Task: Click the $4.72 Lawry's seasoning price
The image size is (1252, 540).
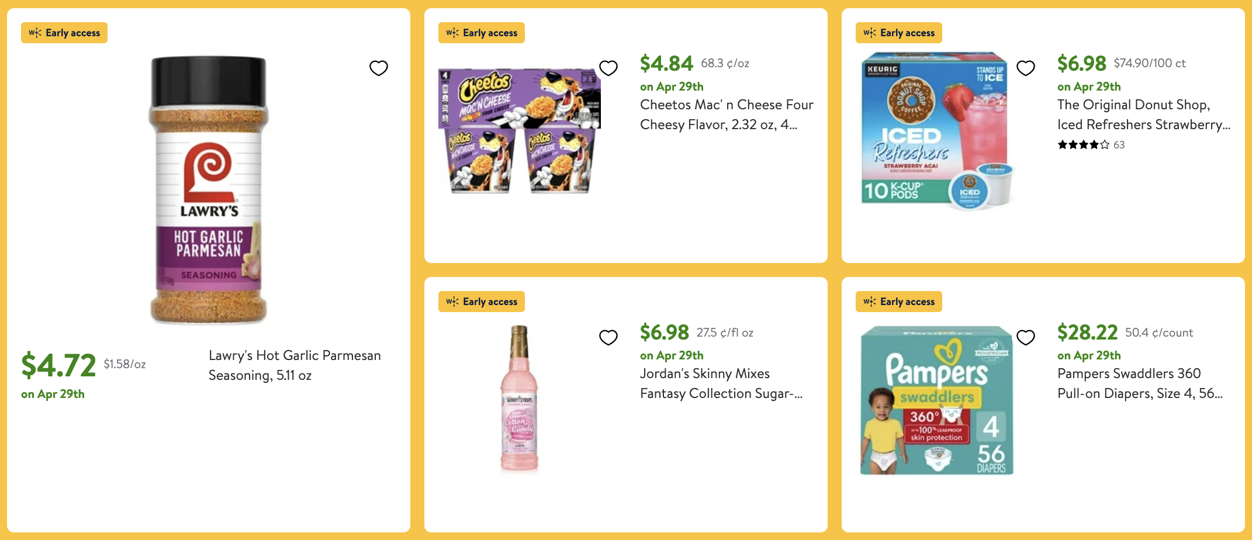Action: click(x=58, y=365)
